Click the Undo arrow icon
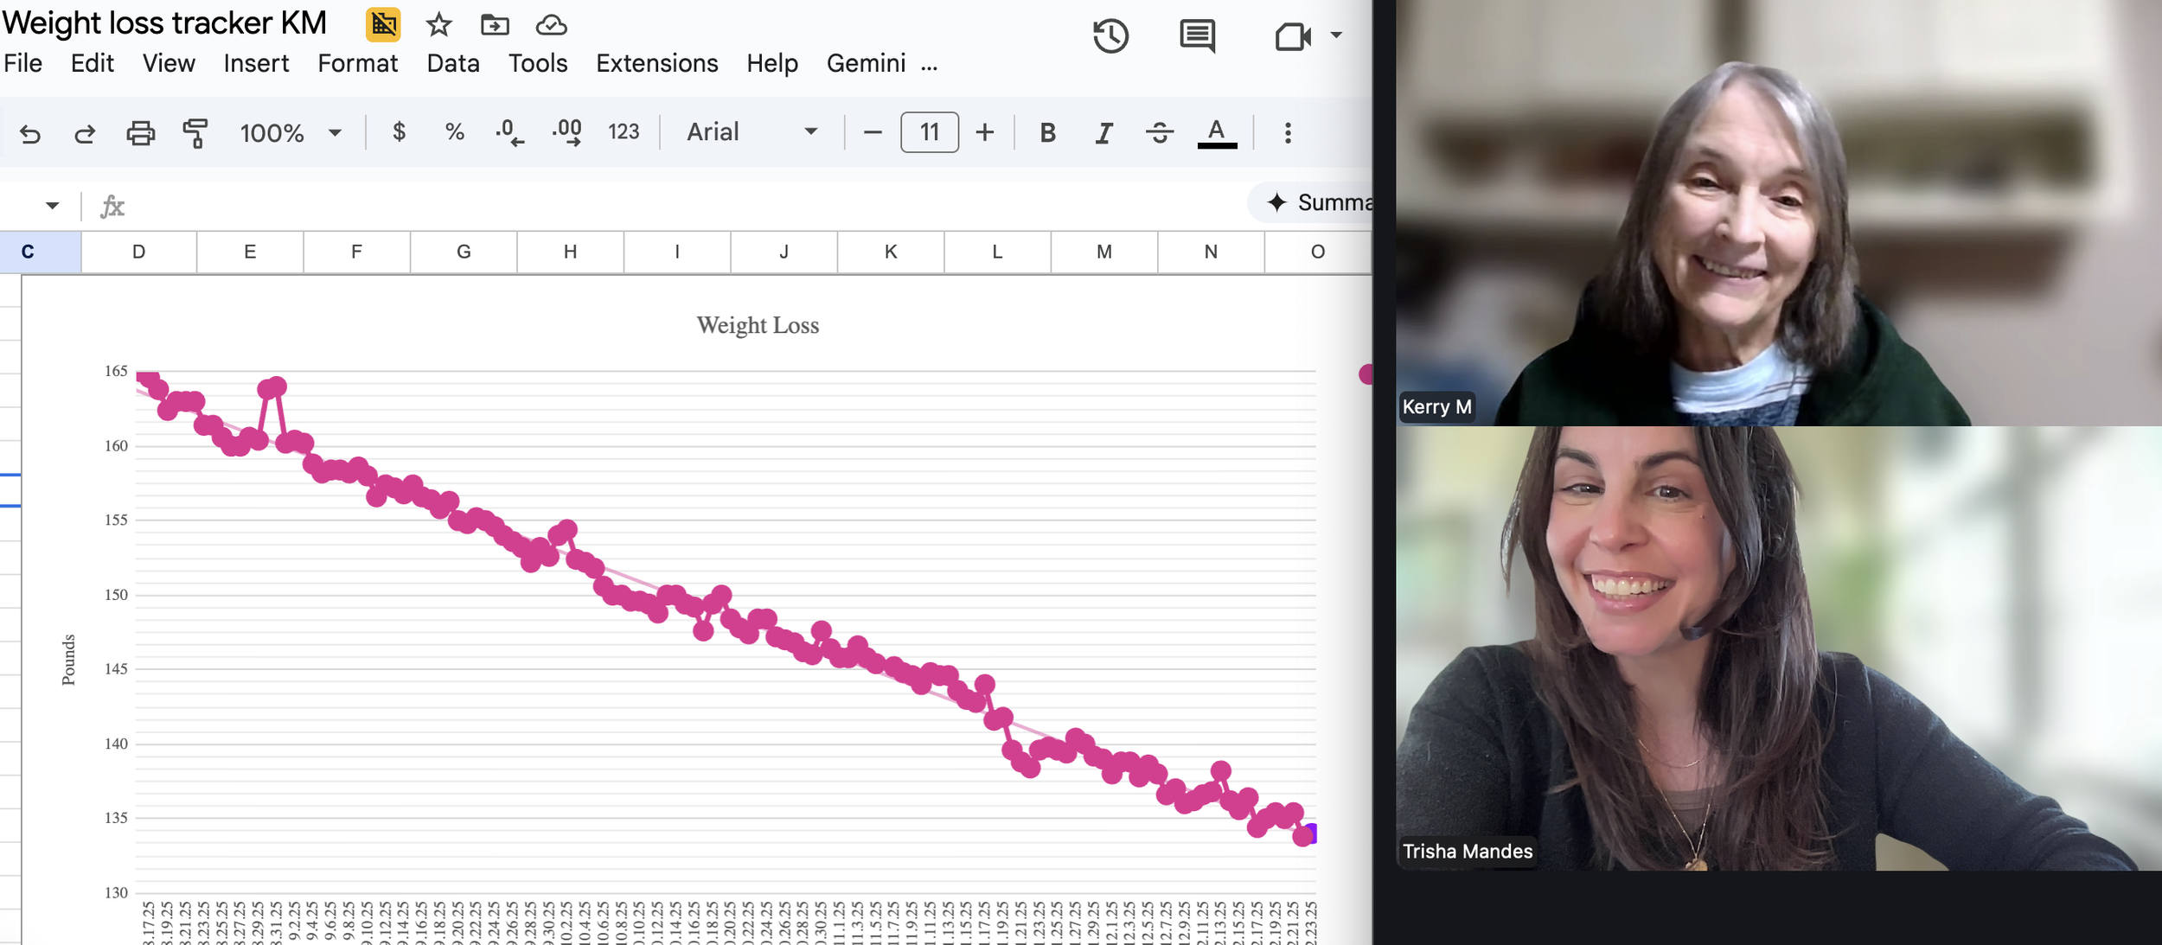This screenshot has height=945, width=2162. tap(30, 133)
